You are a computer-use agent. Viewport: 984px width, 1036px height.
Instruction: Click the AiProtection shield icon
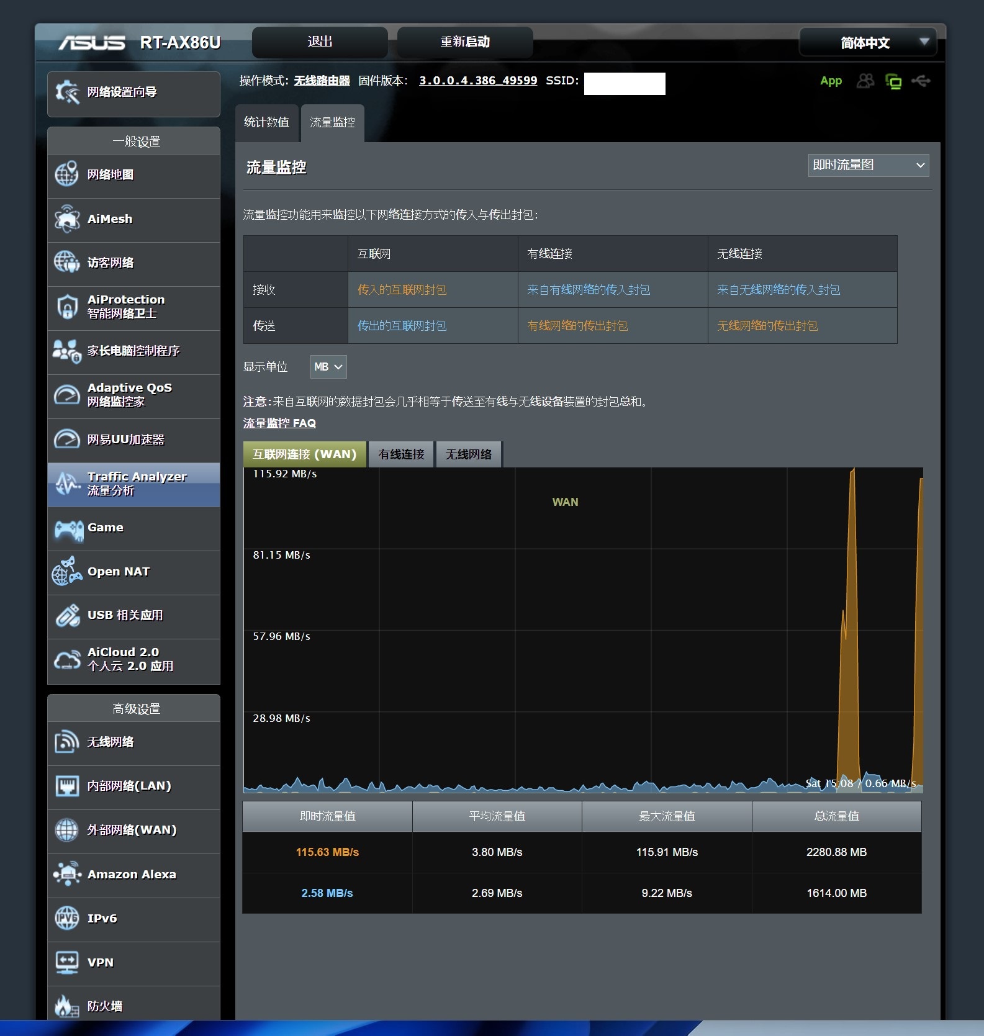[67, 307]
